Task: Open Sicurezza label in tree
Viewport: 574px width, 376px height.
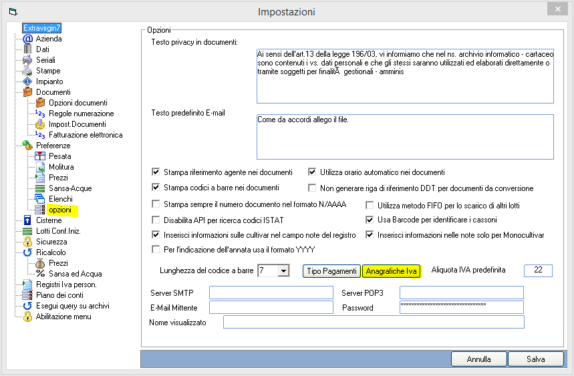Action: (x=51, y=242)
